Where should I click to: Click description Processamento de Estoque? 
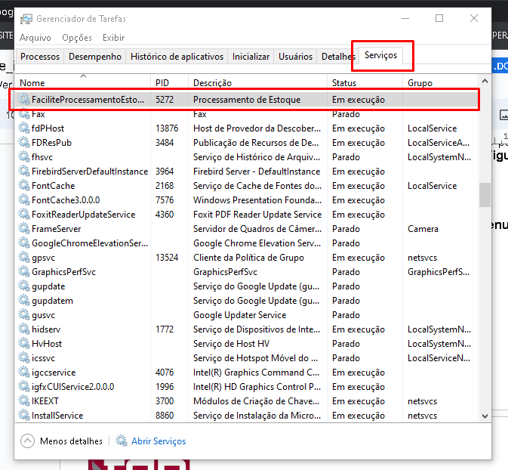coord(247,100)
